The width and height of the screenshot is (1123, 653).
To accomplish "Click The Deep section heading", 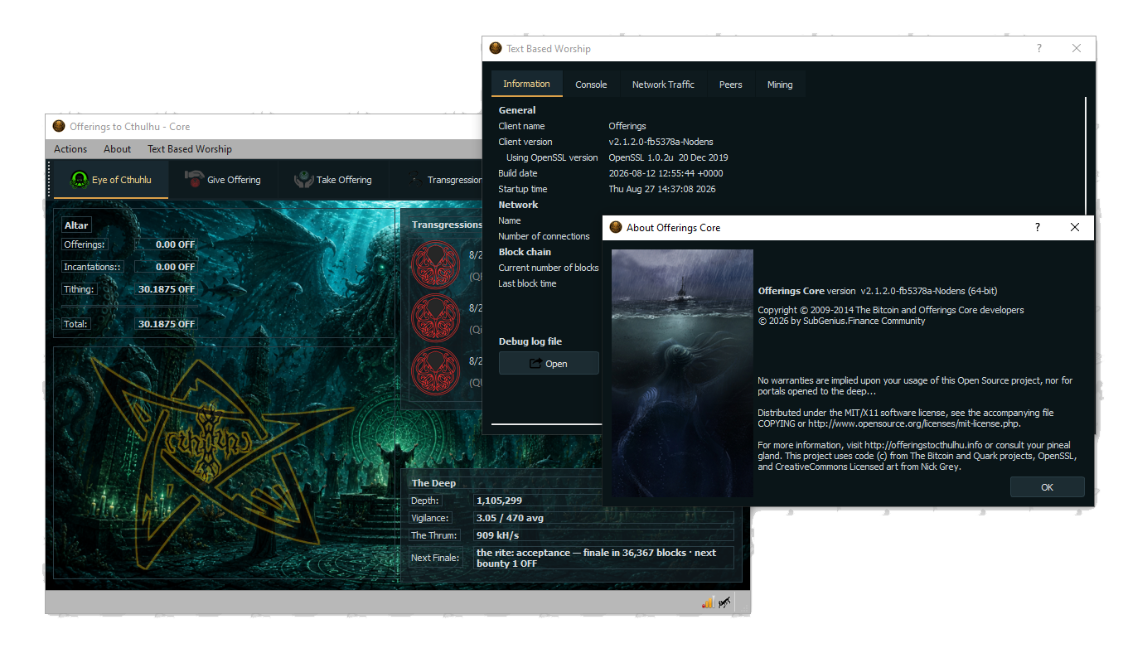I will click(x=433, y=483).
